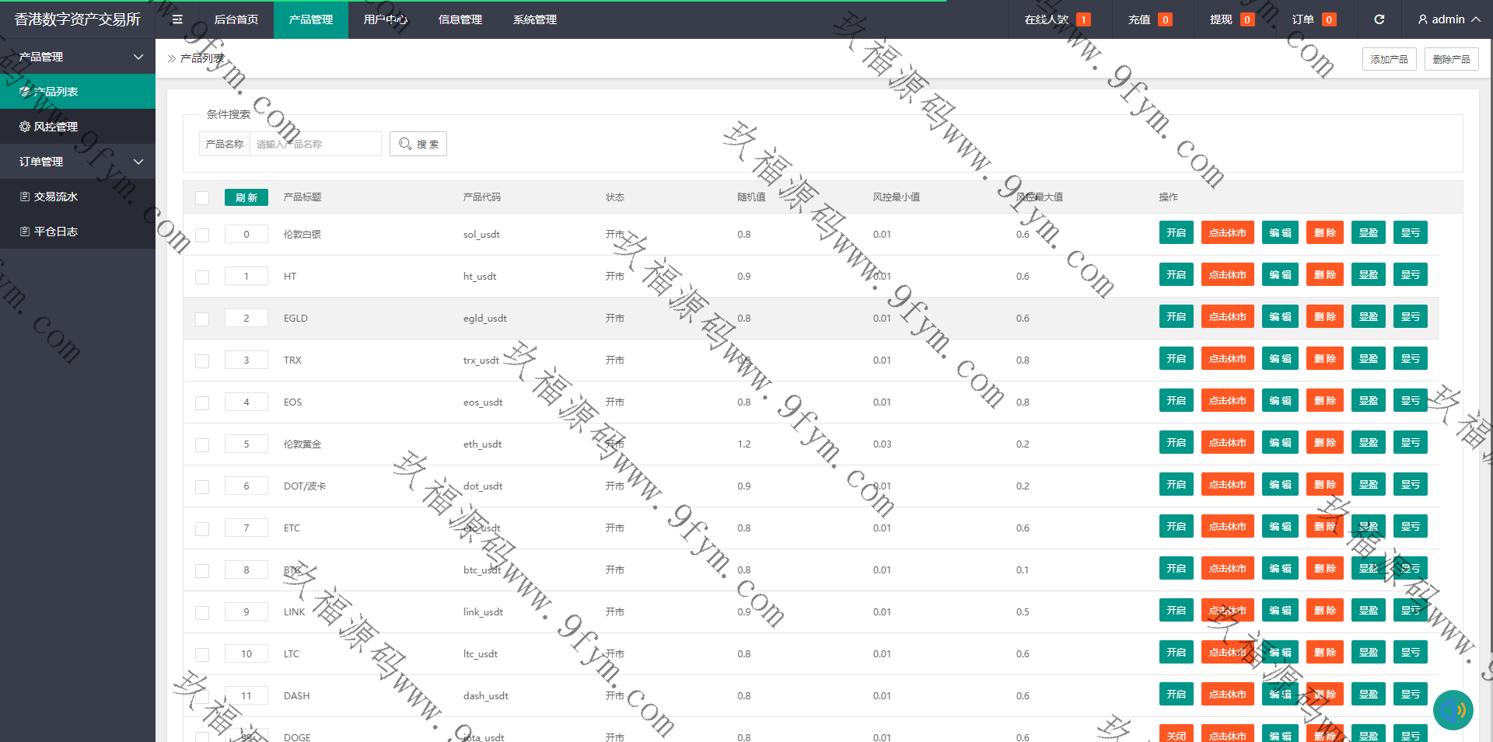Screen dimensions: 1493x742
Task: Toggle the select-all checkbox in table header
Action: coord(202,198)
